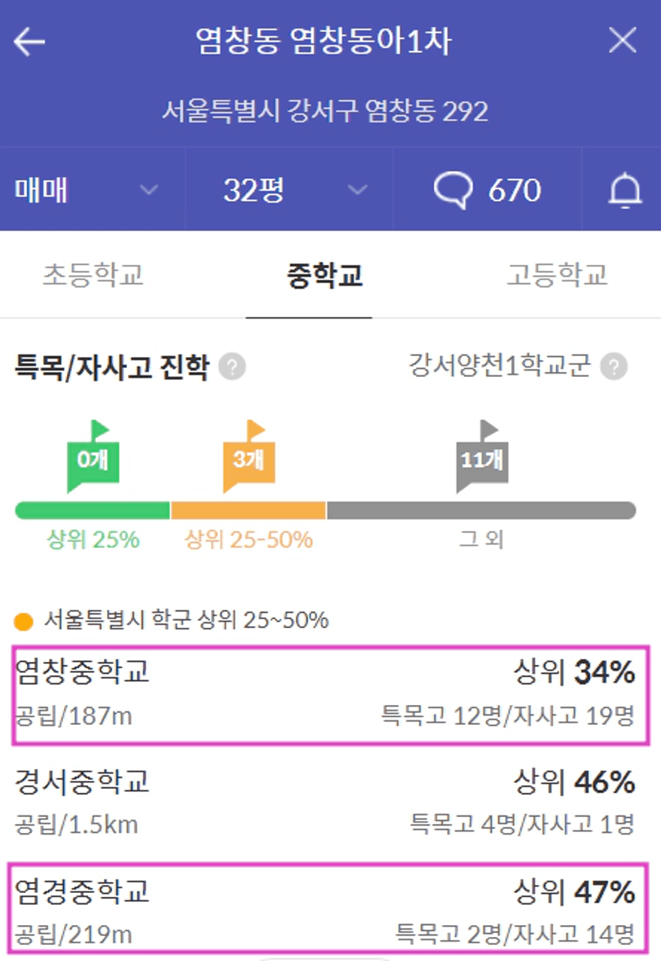Click chevron arrow next to 32평
This screenshot has height=961, width=661.
tap(358, 190)
